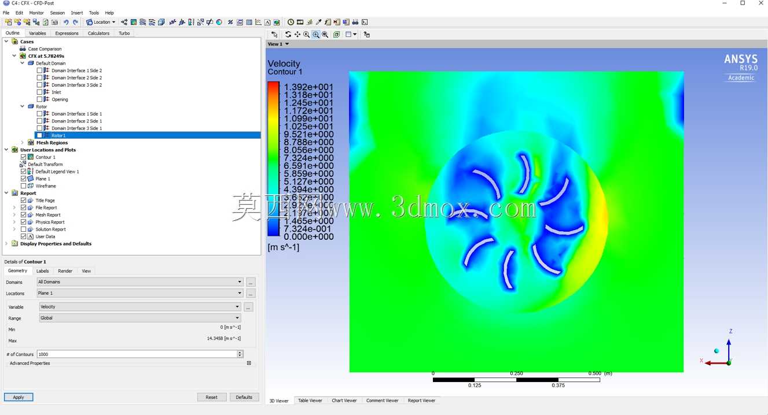This screenshot has height=415, width=768.
Task: Open the Variable combo box
Action: (x=140, y=307)
